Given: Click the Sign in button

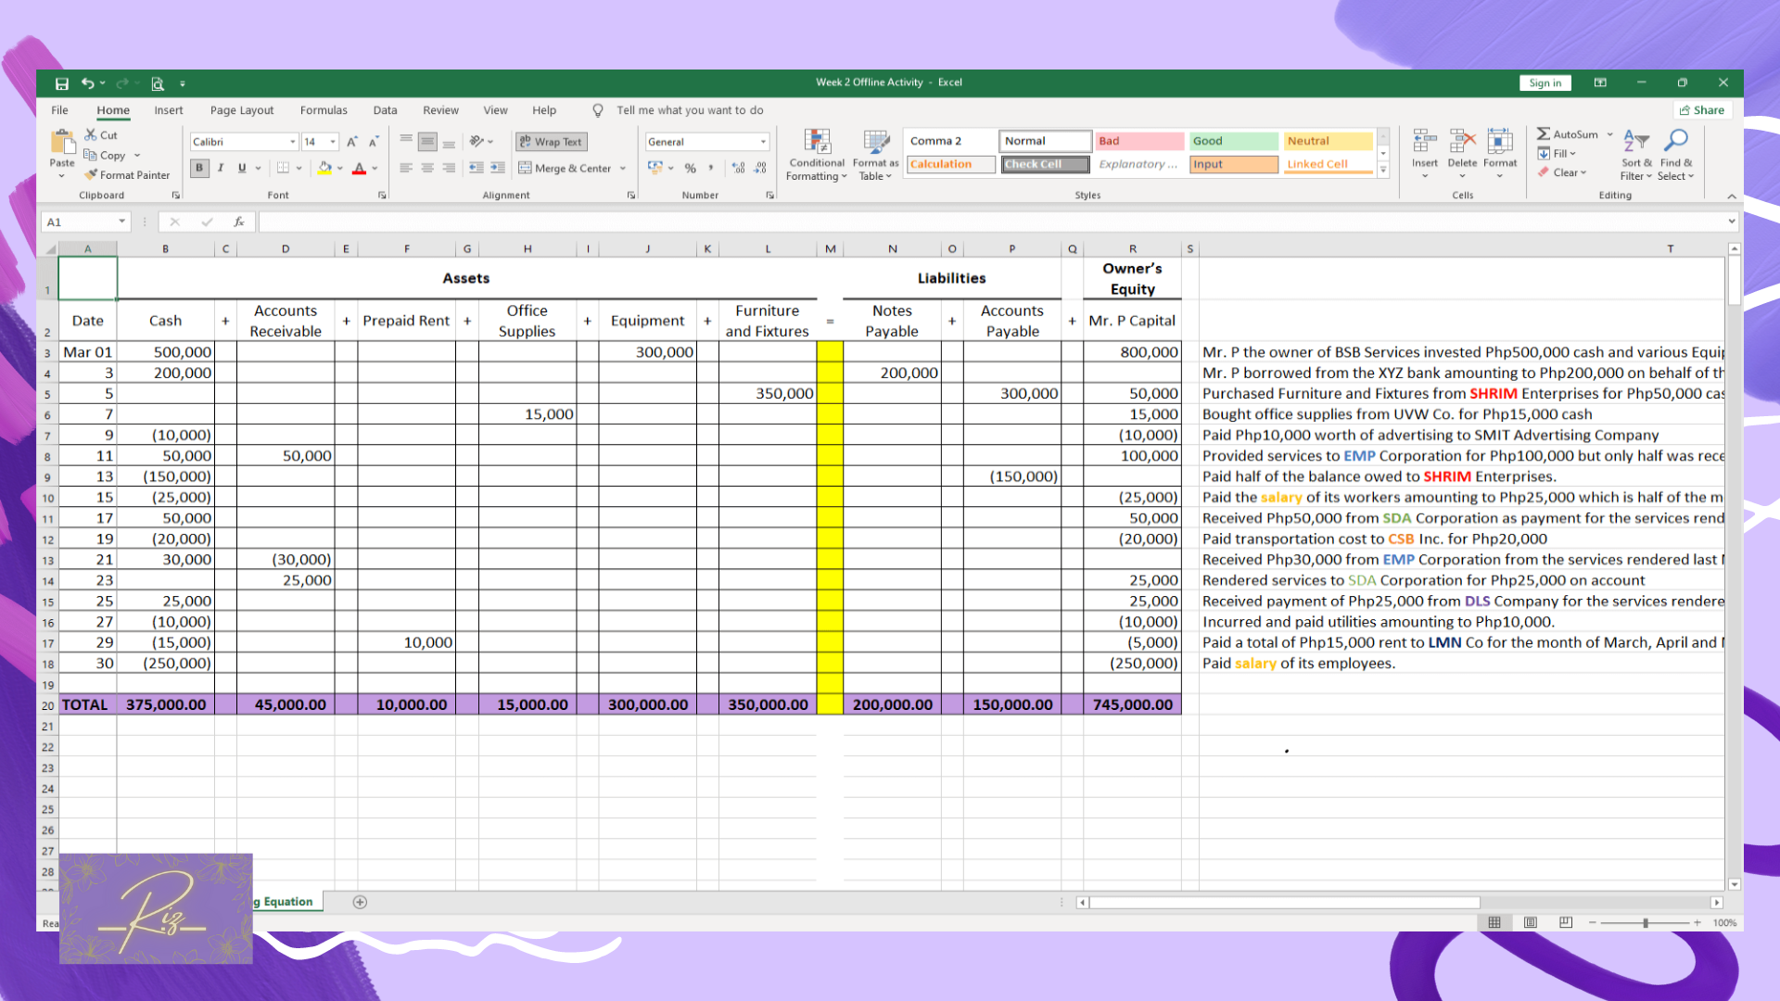Looking at the screenshot, I should (1545, 83).
